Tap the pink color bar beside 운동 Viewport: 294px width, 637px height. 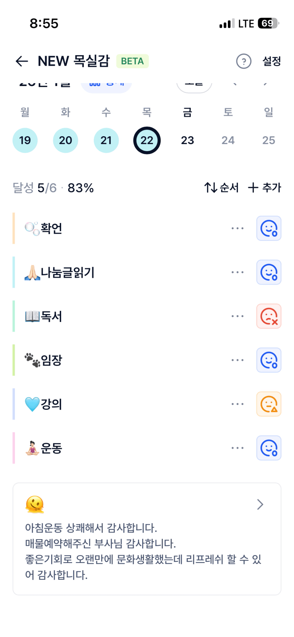coord(14,448)
